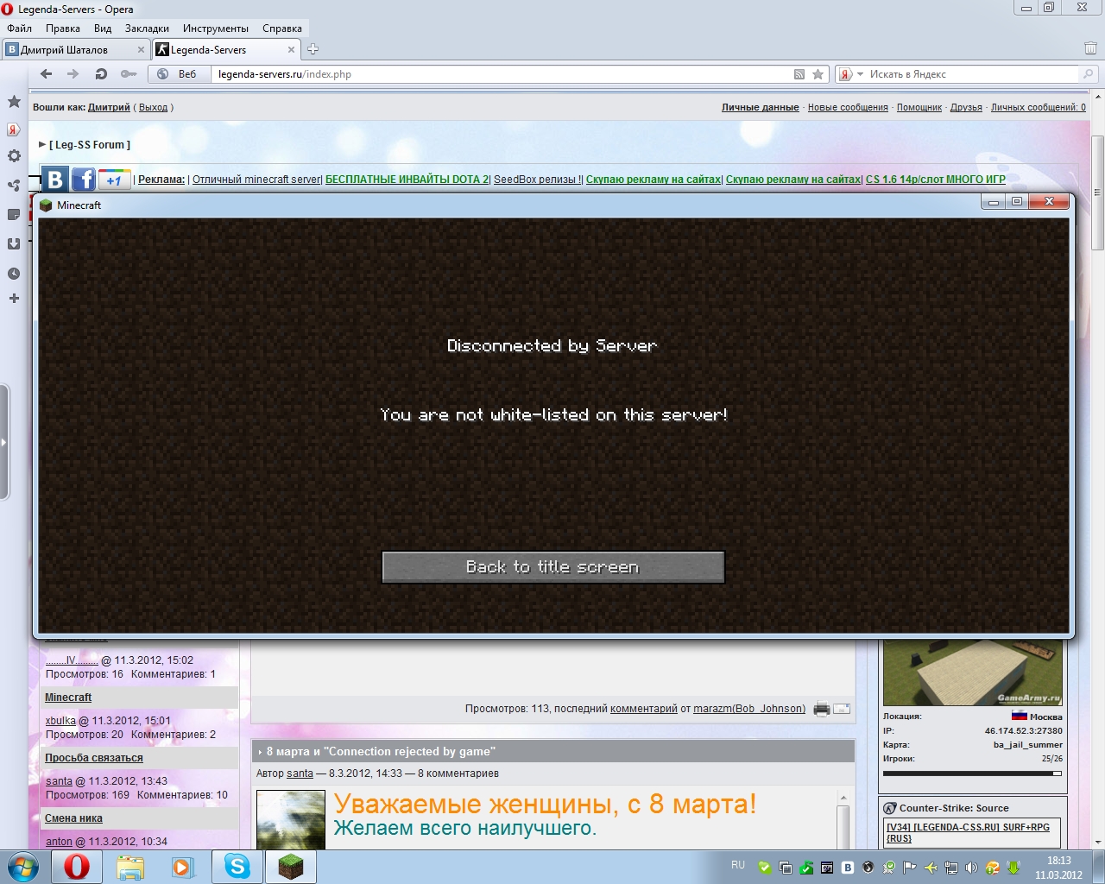Click the email envelope icon under post
1105x884 pixels.
pyautogui.click(x=842, y=709)
